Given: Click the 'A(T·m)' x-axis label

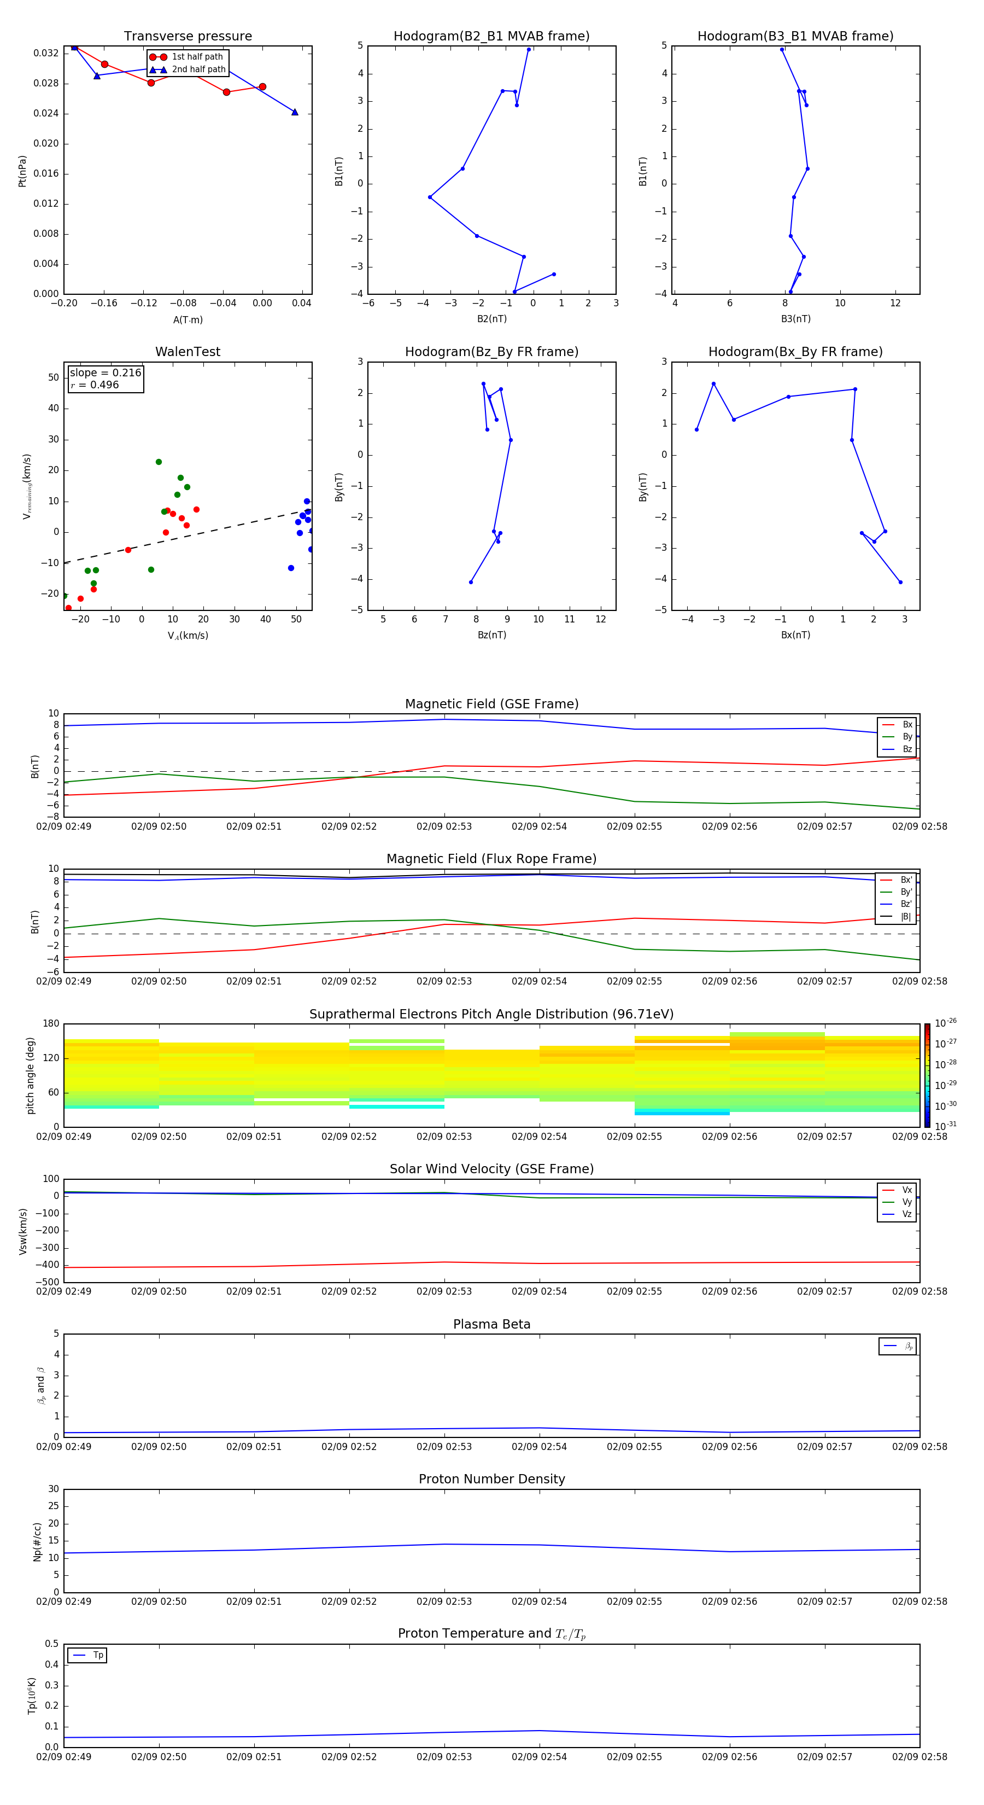Looking at the screenshot, I should [x=188, y=319].
